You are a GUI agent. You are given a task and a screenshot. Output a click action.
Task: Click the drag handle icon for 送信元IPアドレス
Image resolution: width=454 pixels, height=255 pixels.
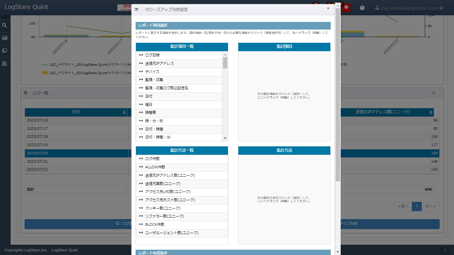coord(141,63)
